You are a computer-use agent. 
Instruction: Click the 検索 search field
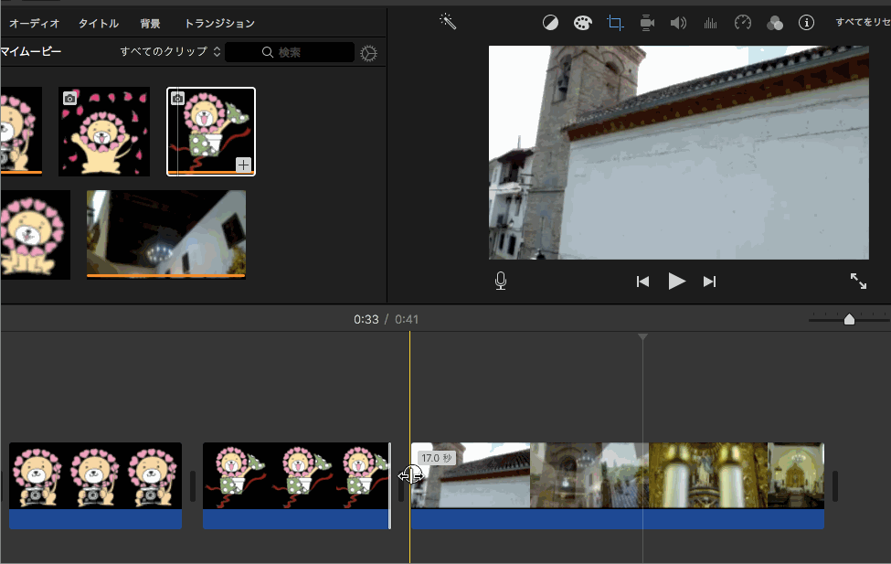pos(290,53)
